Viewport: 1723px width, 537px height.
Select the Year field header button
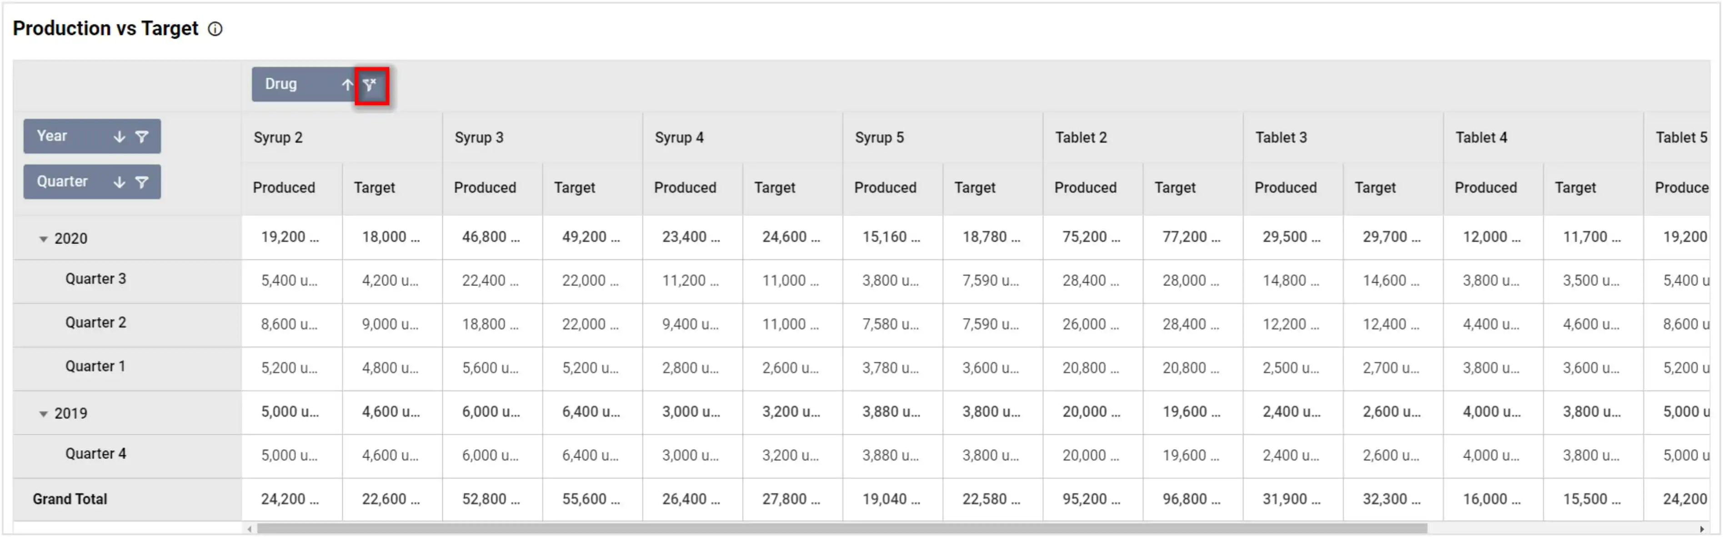[60, 136]
